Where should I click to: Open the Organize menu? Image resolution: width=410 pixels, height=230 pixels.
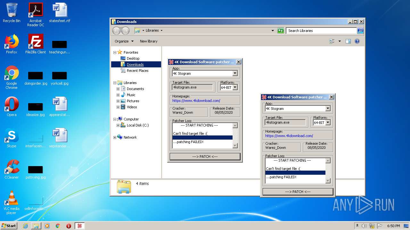tap(124, 41)
